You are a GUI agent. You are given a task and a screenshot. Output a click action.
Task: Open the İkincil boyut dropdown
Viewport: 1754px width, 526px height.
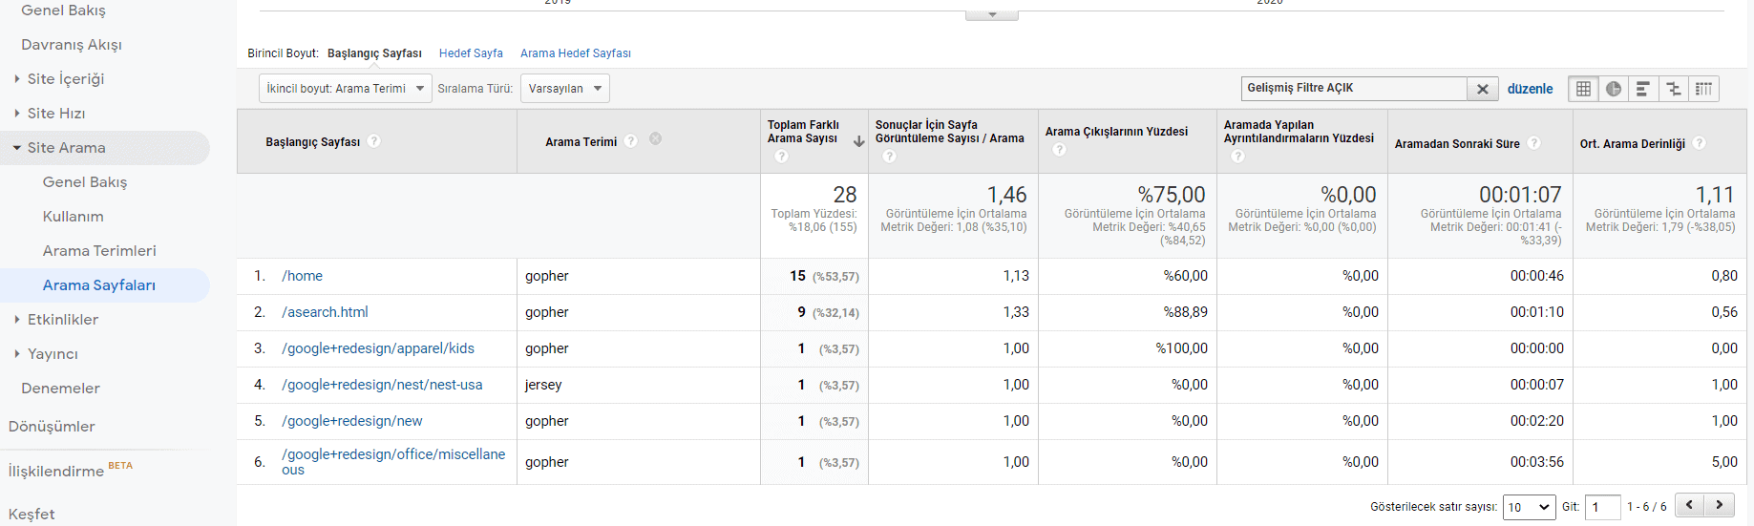click(345, 89)
